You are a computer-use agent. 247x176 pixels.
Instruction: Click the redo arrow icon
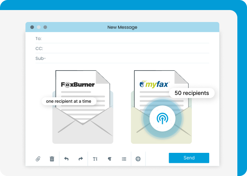(81, 159)
